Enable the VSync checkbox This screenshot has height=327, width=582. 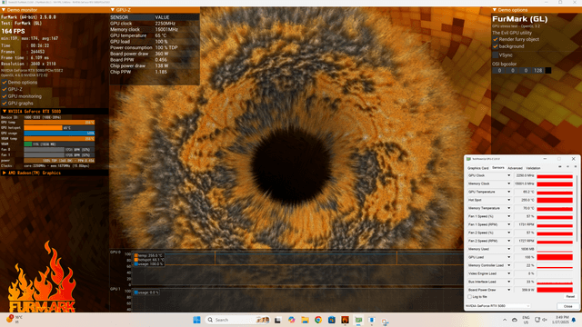click(495, 54)
